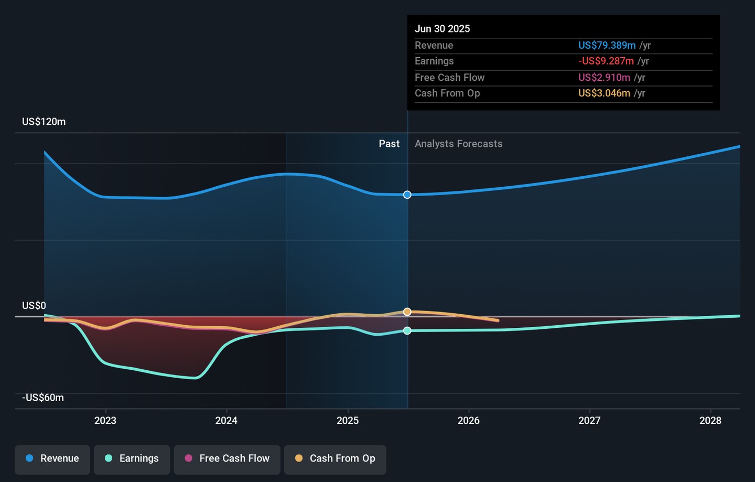Toggle Cash From Op legend button

[335, 458]
